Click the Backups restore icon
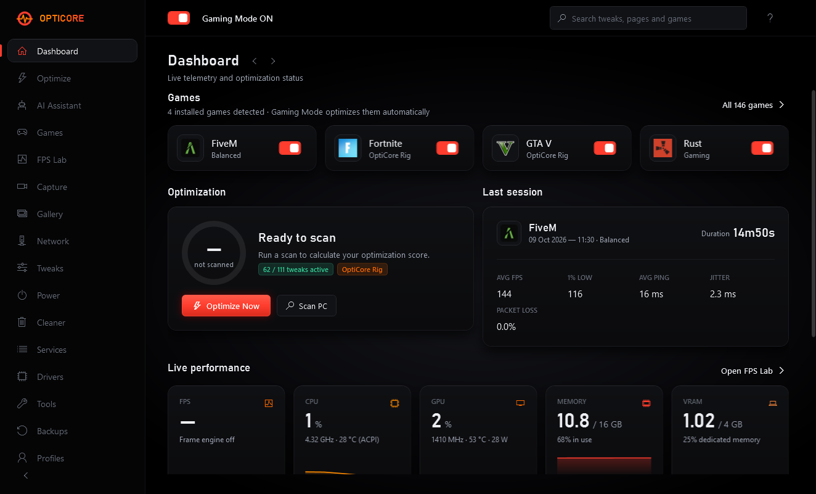 click(22, 431)
